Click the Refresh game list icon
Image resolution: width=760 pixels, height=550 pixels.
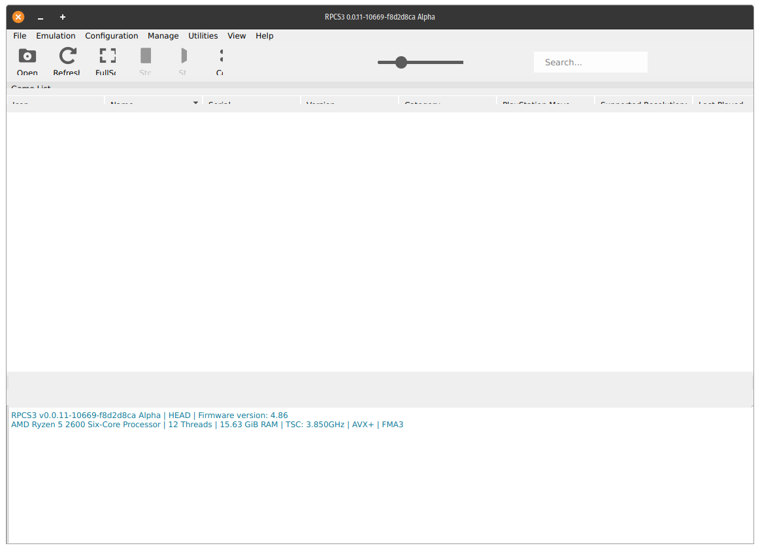click(x=67, y=56)
